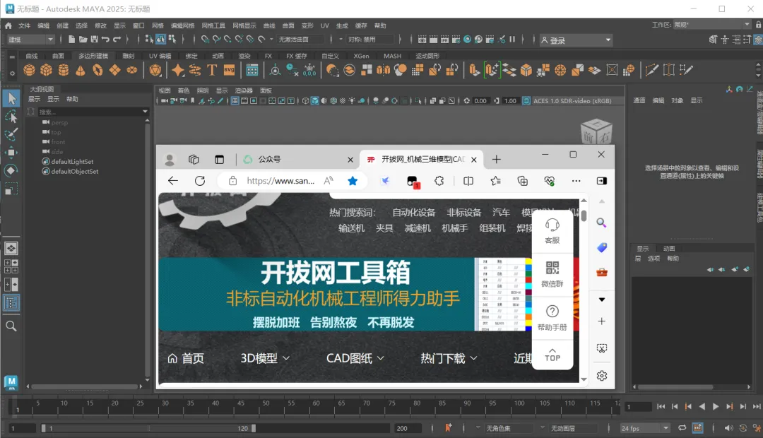Image resolution: width=763 pixels, height=438 pixels.
Task: Open Render Settings clapperboard gear icon
Action: (456, 40)
